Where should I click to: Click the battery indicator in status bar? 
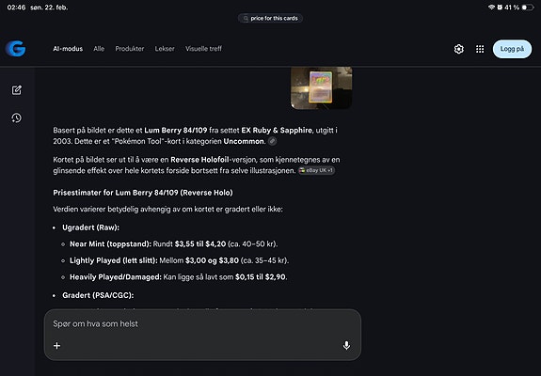(528, 8)
